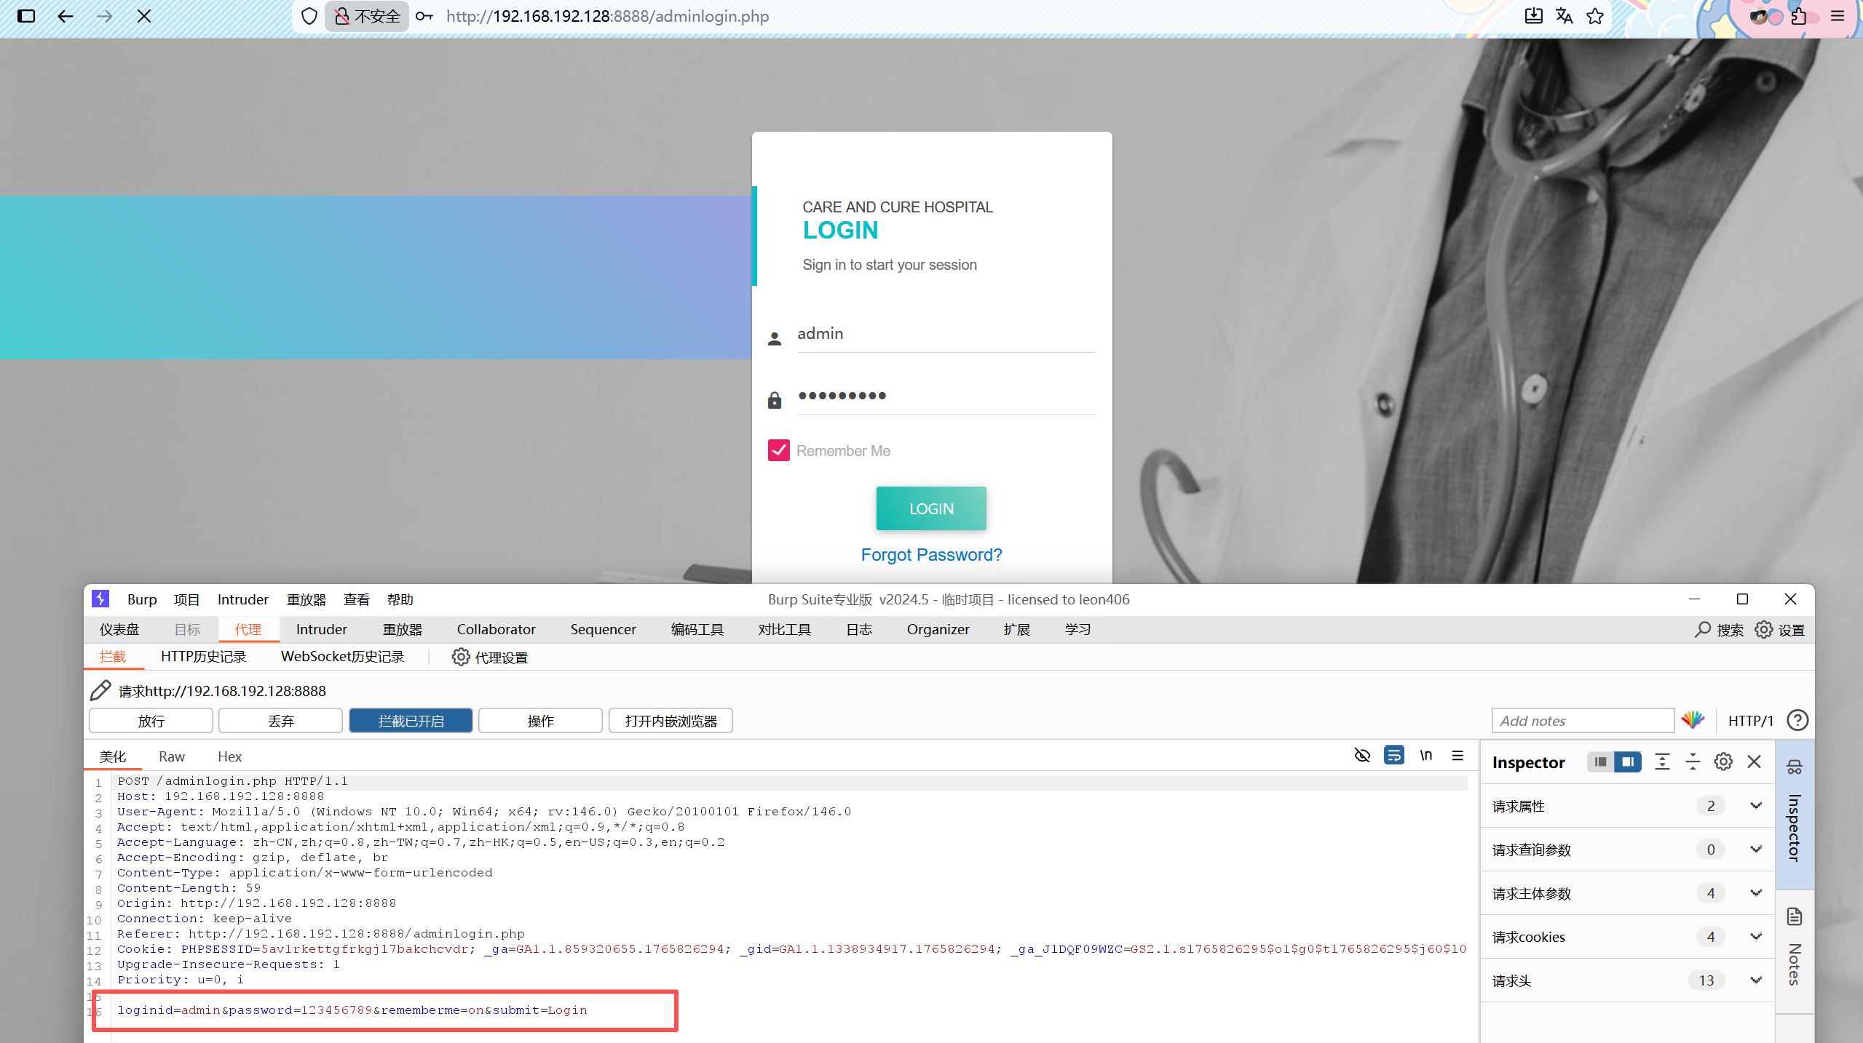Click the rainbow highlight color picker
Image resolution: width=1863 pixels, height=1043 pixels.
click(x=1693, y=720)
